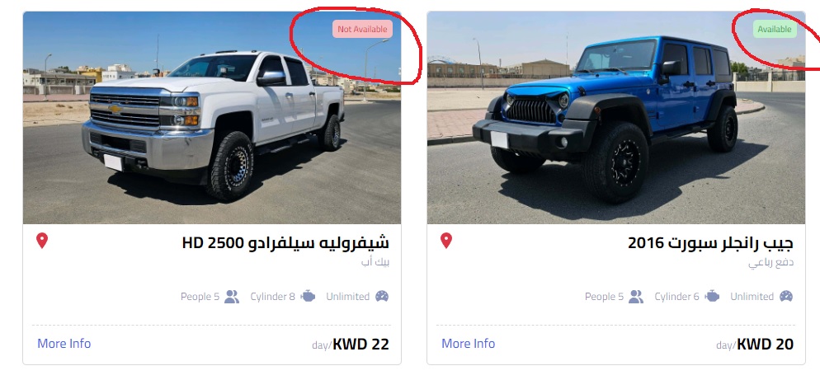Screen dimensions: 820x380
Task: Open the white Chevrolet Silverado photo
Action: pos(212,118)
